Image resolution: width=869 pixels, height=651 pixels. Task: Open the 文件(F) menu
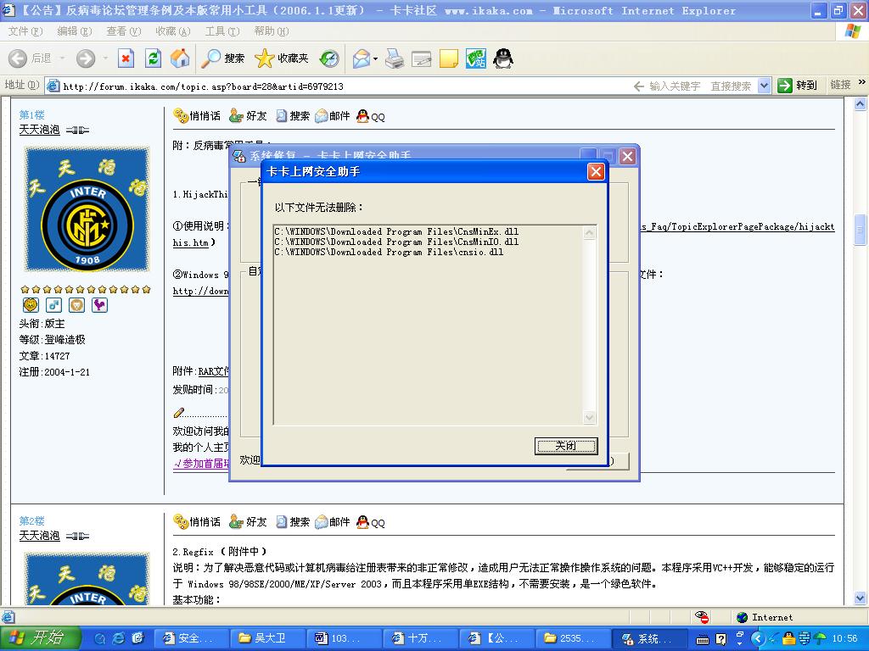(25, 31)
